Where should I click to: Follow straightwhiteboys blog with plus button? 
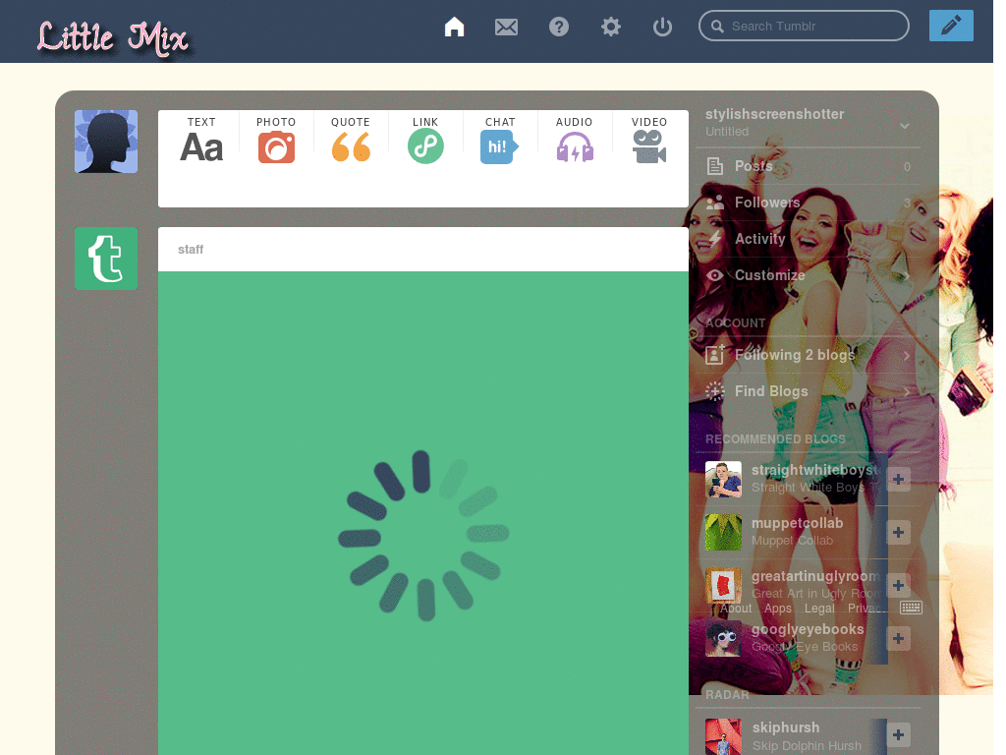click(x=898, y=479)
